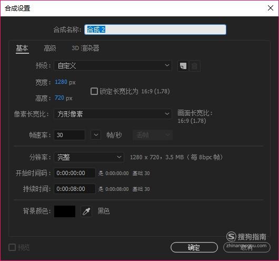
Task: Enable 锁定长宽比 checkbox
Action: click(x=94, y=91)
